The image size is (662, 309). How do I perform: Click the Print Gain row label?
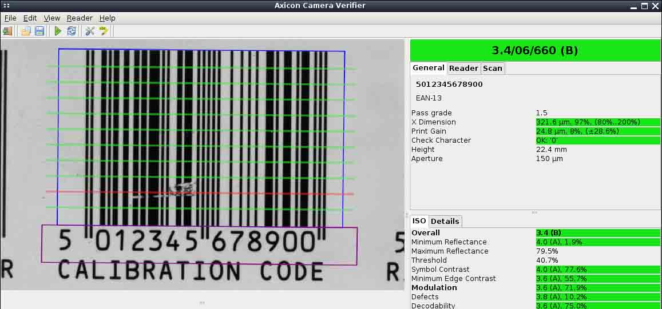pos(429,131)
